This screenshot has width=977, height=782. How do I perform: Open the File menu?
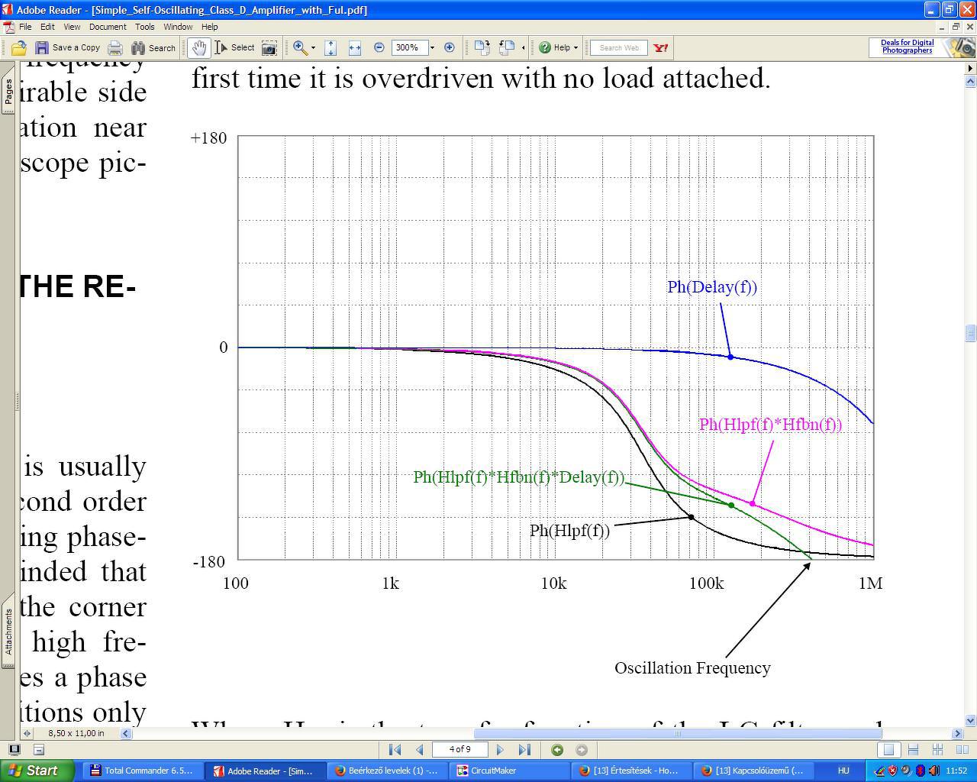(x=25, y=27)
